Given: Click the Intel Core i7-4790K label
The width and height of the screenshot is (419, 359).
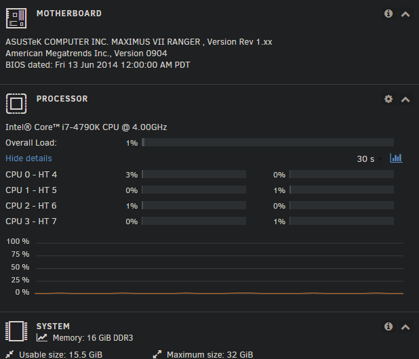Looking at the screenshot, I should 86,127.
